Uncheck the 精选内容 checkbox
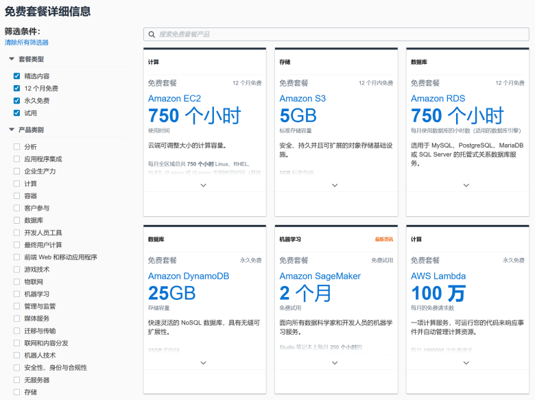Screen dimensions: 535x400 16,76
